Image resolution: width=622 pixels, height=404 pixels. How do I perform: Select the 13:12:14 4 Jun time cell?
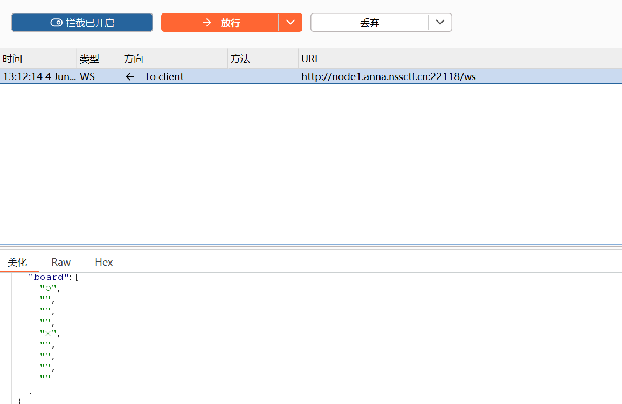tap(39, 76)
